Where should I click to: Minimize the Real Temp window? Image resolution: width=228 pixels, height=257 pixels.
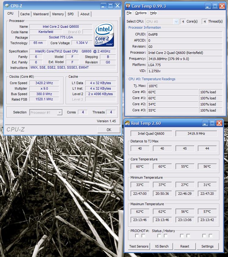pyautogui.click(x=205, y=123)
